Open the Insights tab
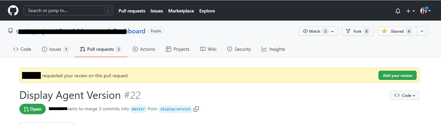 click(273, 49)
